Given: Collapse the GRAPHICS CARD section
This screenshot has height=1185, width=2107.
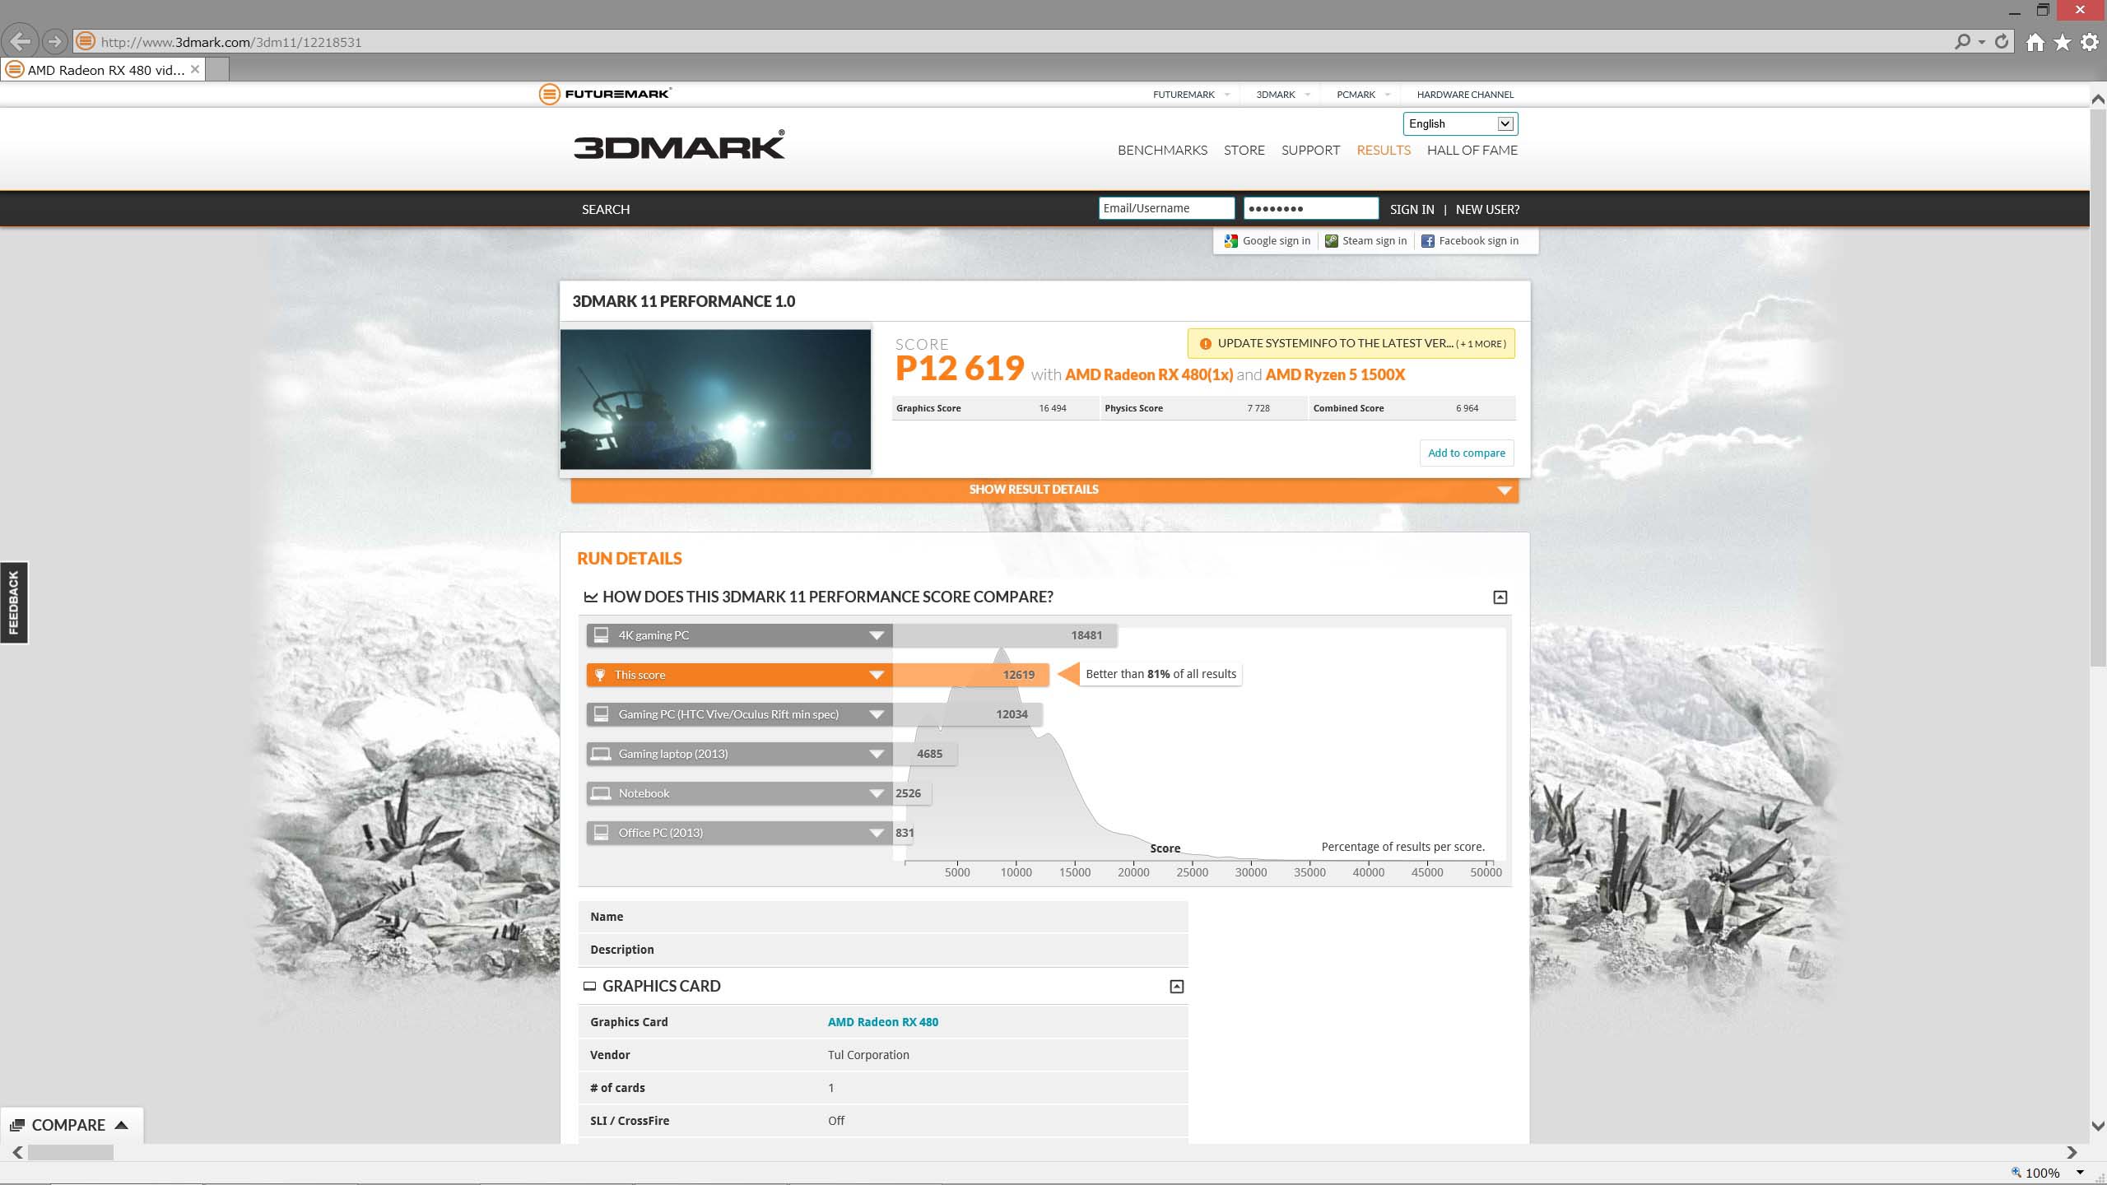Looking at the screenshot, I should 1176,987.
